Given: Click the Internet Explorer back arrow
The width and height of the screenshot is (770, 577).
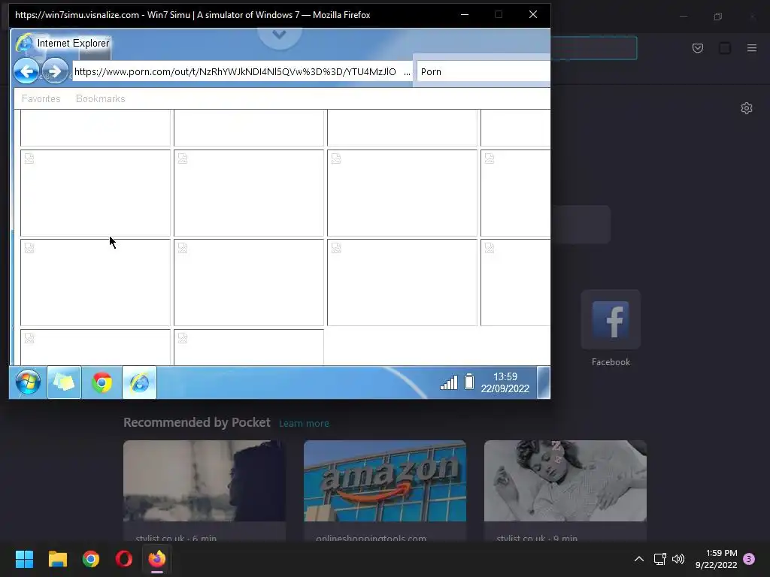Looking at the screenshot, I should click(26, 71).
